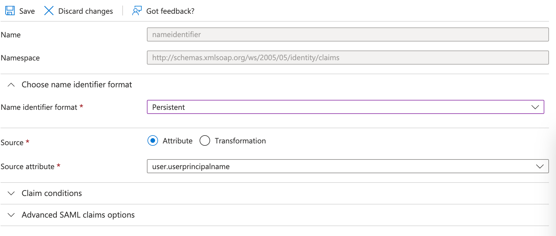The height and width of the screenshot is (236, 556).
Task: Click the Persistent dropdown arrow
Action: (x=535, y=107)
